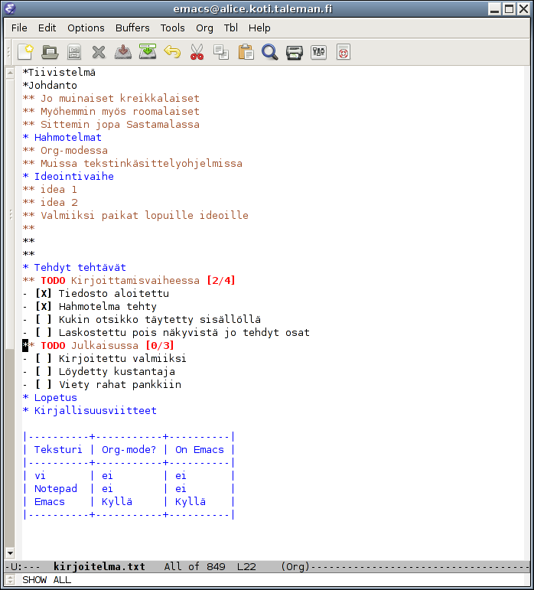Screen dimensions: 534x590
Task: Fold the Valmiiksi paikat lopuille ideoille stars
Action: coord(28,215)
